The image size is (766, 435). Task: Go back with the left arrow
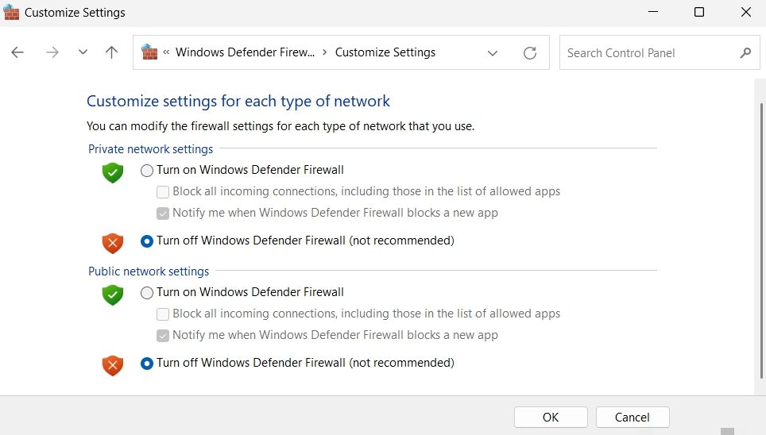(17, 52)
